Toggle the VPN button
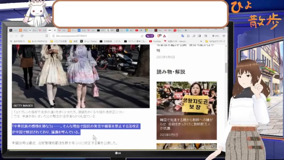The image size is (284, 160). coord(216,36)
